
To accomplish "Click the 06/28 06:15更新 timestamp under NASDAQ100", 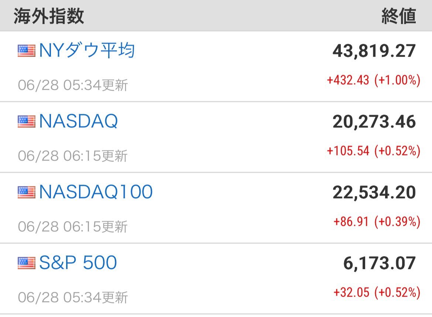I will 73,227.
